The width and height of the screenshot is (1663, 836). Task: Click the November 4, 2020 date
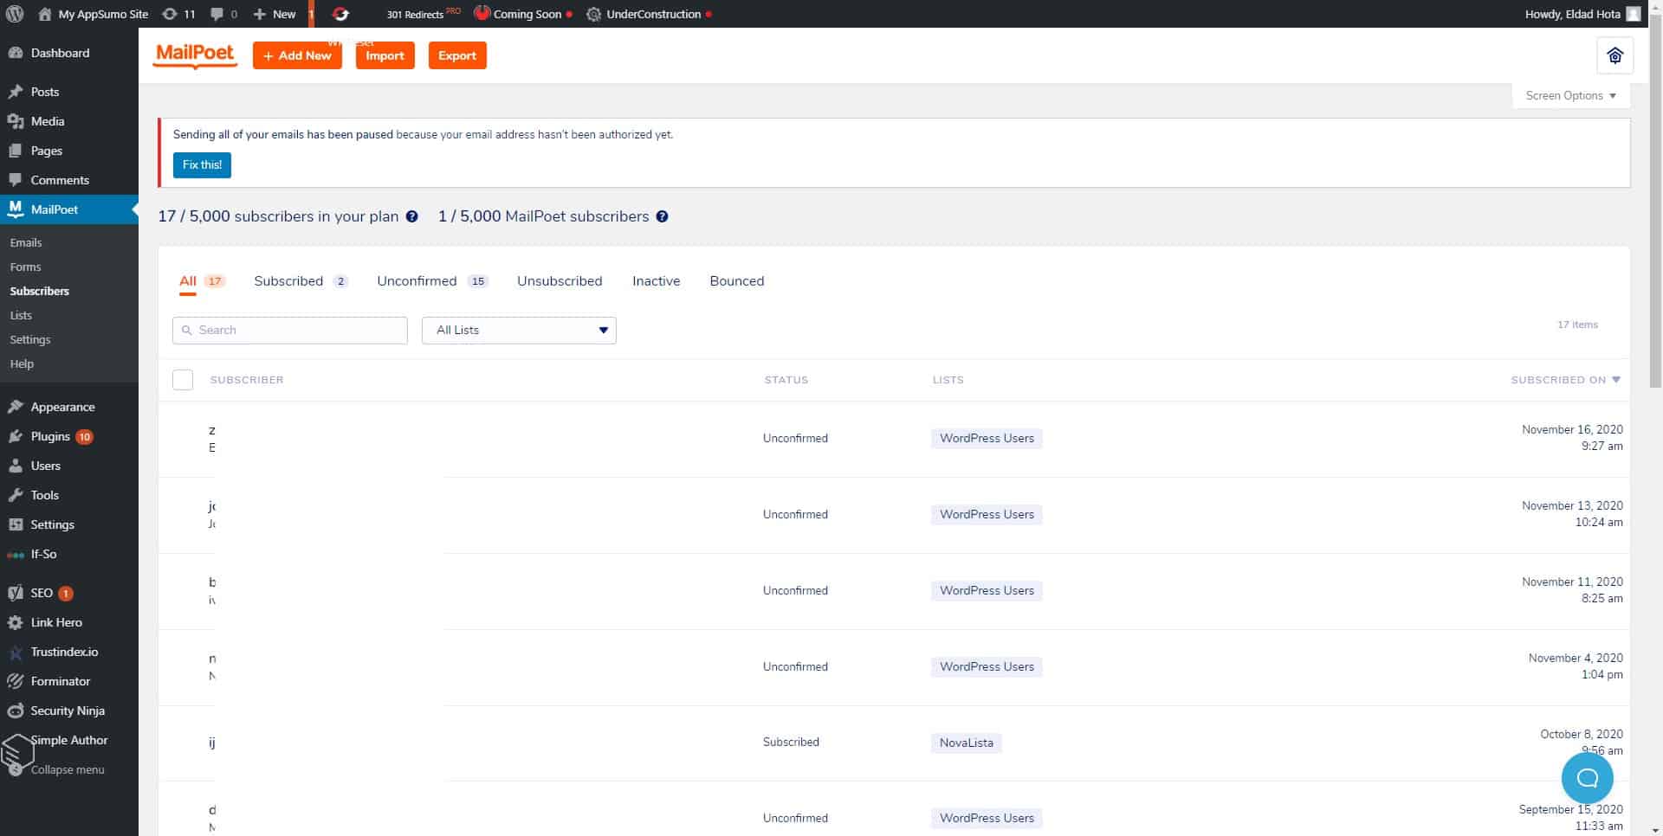pyautogui.click(x=1576, y=658)
